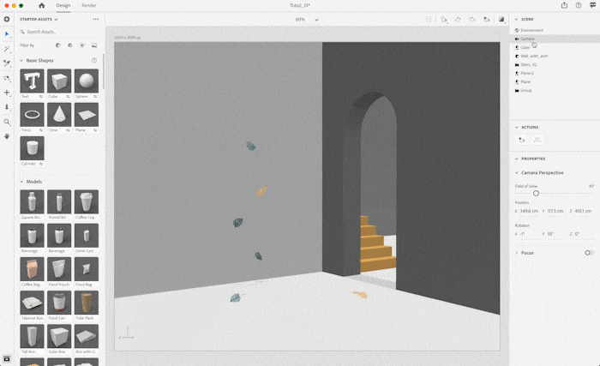Select the Select and Move tool
This screenshot has width=600, height=366.
tap(7, 34)
